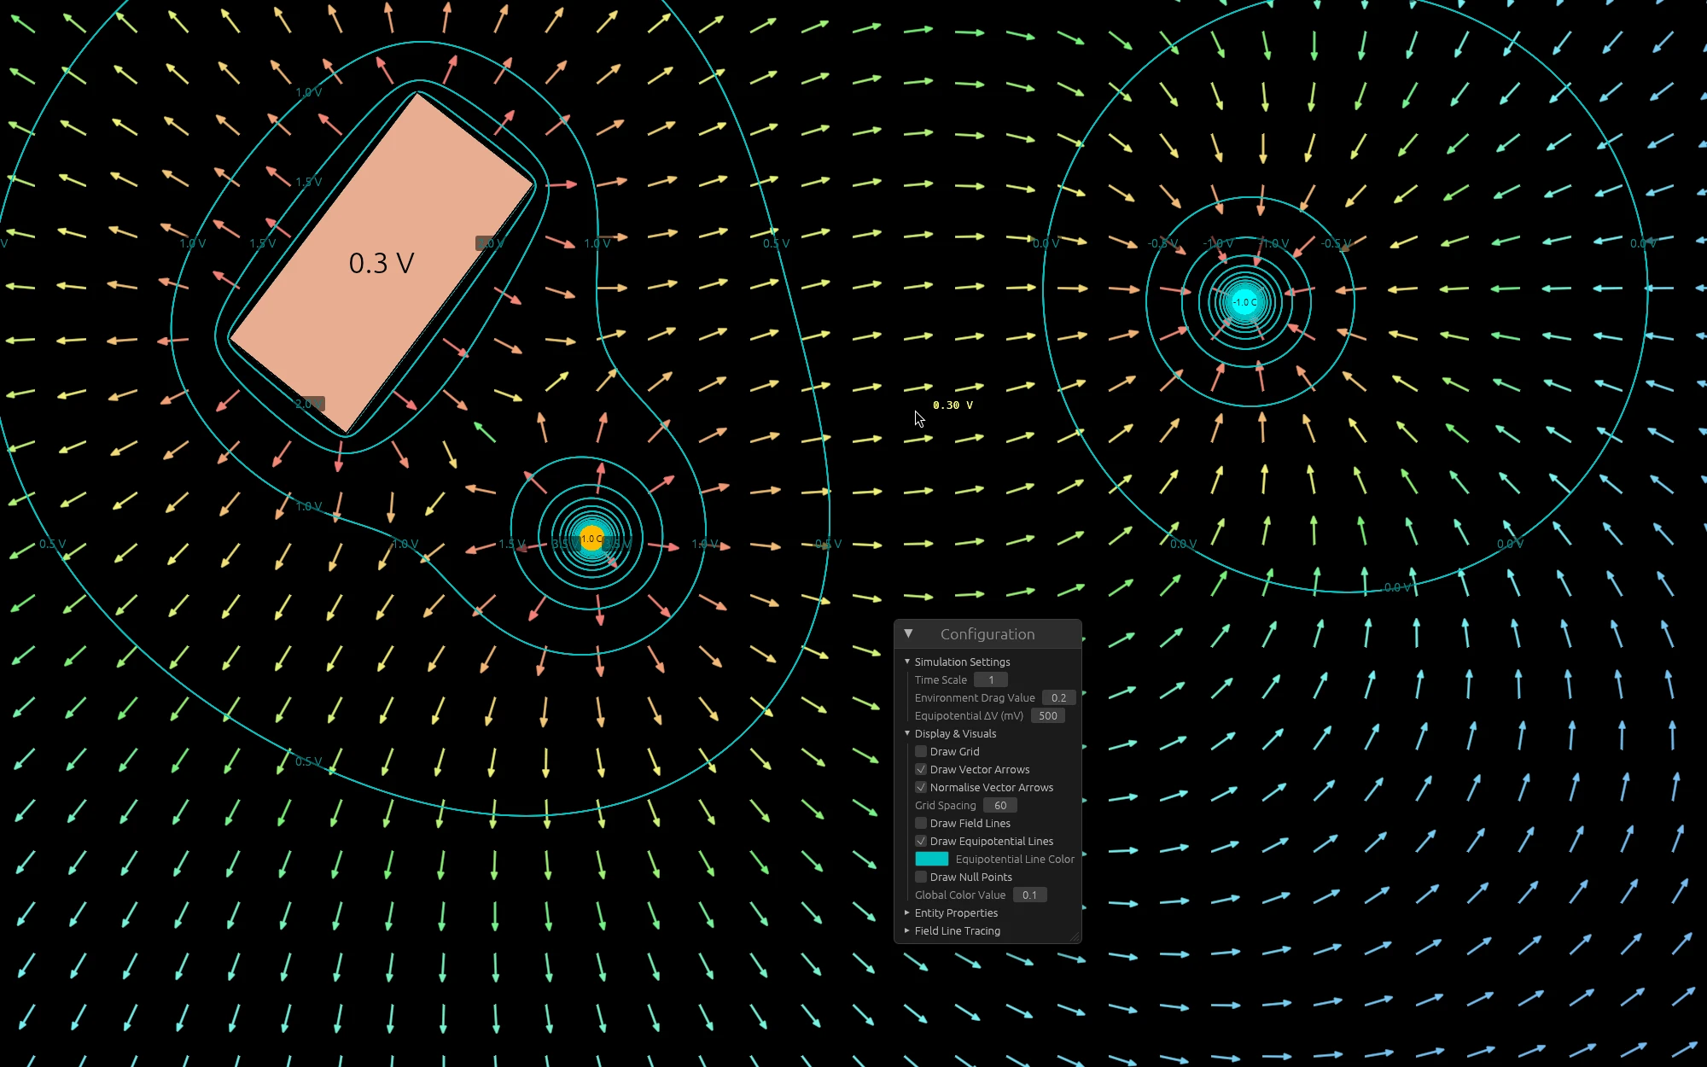
Task: Disable the Draw Vector Arrows checkbox
Action: (x=921, y=769)
